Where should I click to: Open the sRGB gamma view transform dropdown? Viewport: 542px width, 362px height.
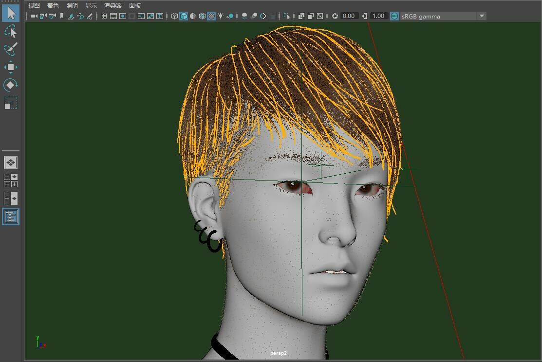click(443, 16)
